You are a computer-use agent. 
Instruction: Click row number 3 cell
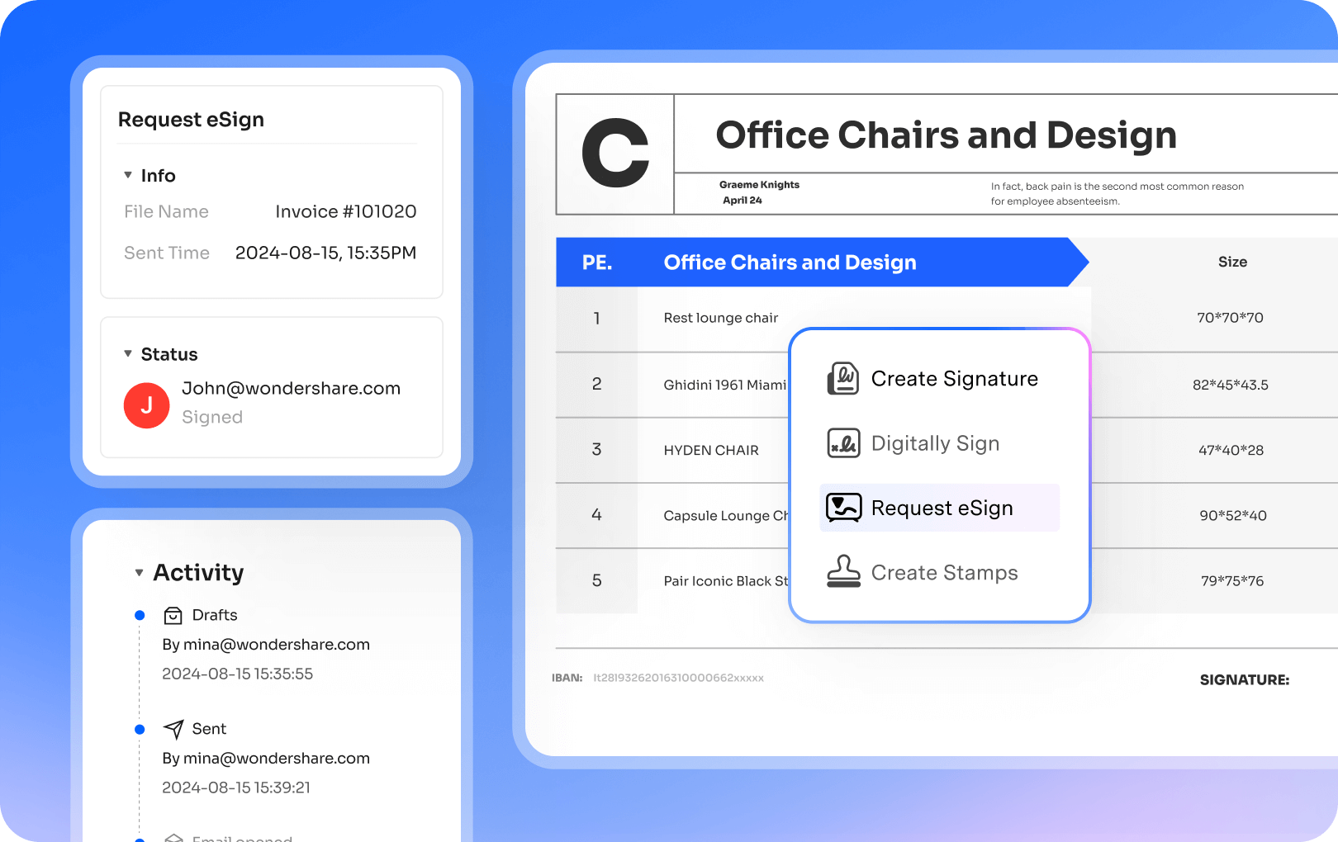pyautogui.click(x=596, y=450)
